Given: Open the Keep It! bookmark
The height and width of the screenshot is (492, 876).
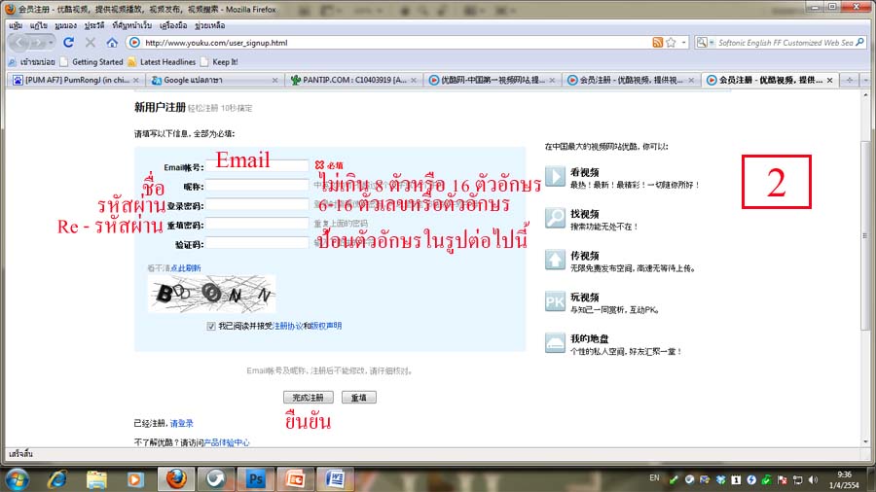Looking at the screenshot, I should coord(220,62).
